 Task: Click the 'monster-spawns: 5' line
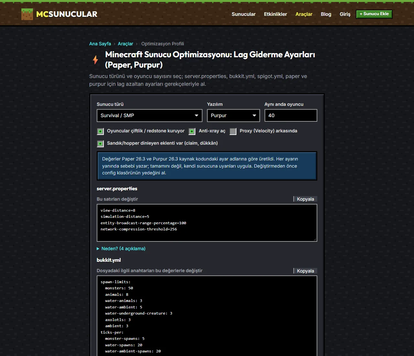tap(125, 339)
